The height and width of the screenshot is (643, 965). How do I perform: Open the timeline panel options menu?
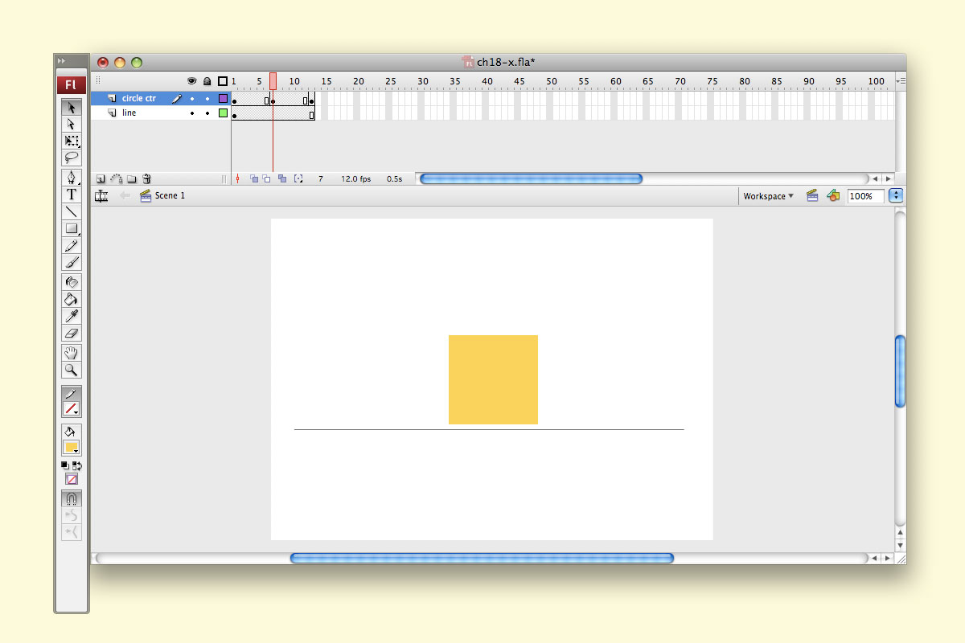click(900, 81)
